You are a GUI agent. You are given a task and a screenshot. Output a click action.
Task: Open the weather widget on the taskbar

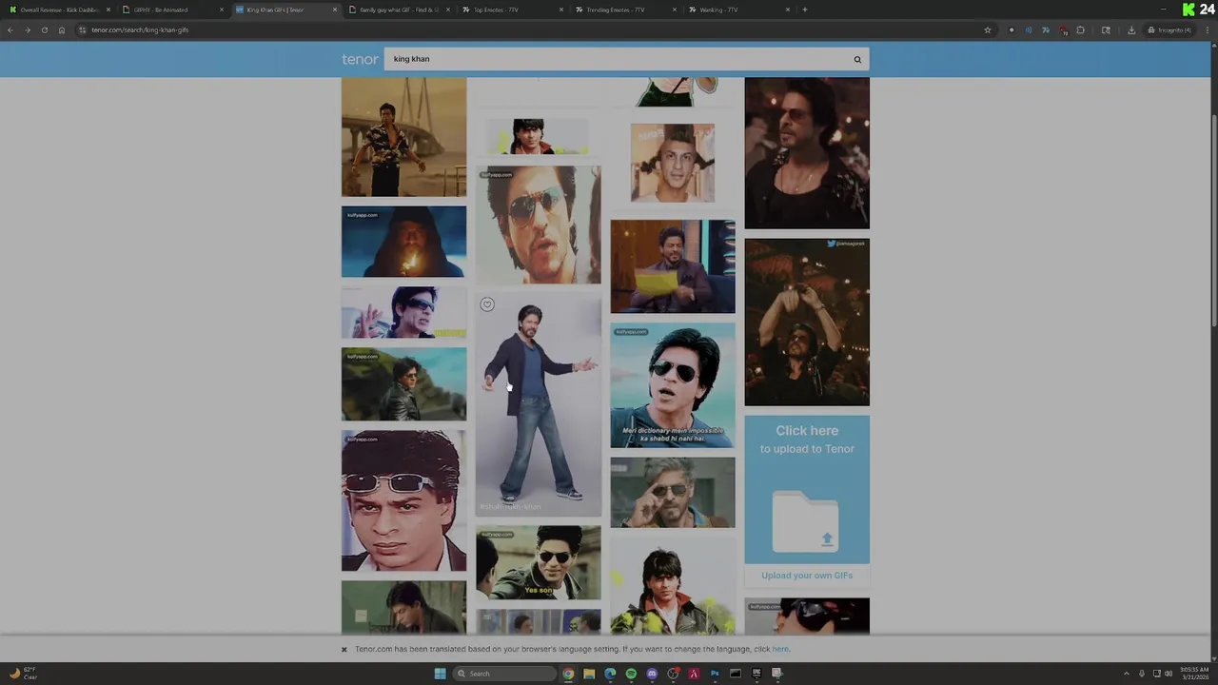(x=23, y=674)
